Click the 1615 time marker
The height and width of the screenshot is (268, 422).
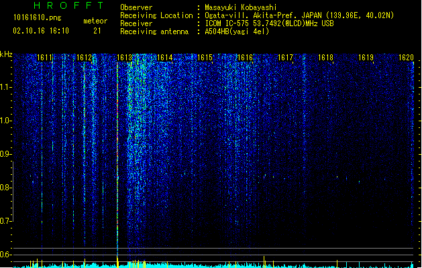[205, 58]
